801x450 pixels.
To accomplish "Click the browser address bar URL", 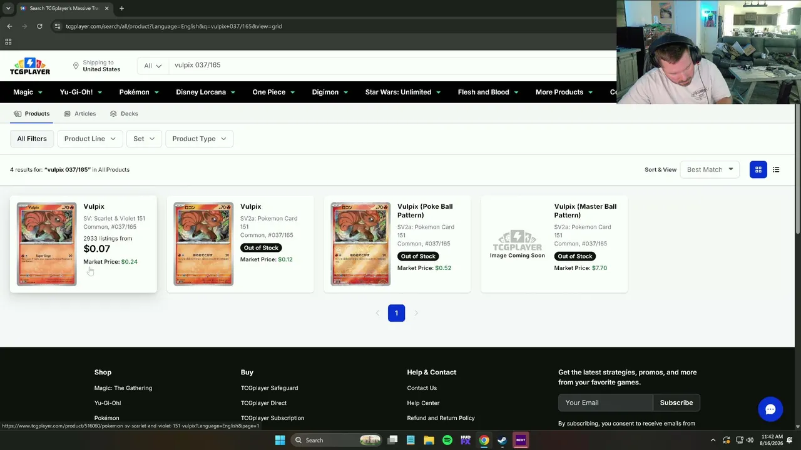I will click(174, 26).
